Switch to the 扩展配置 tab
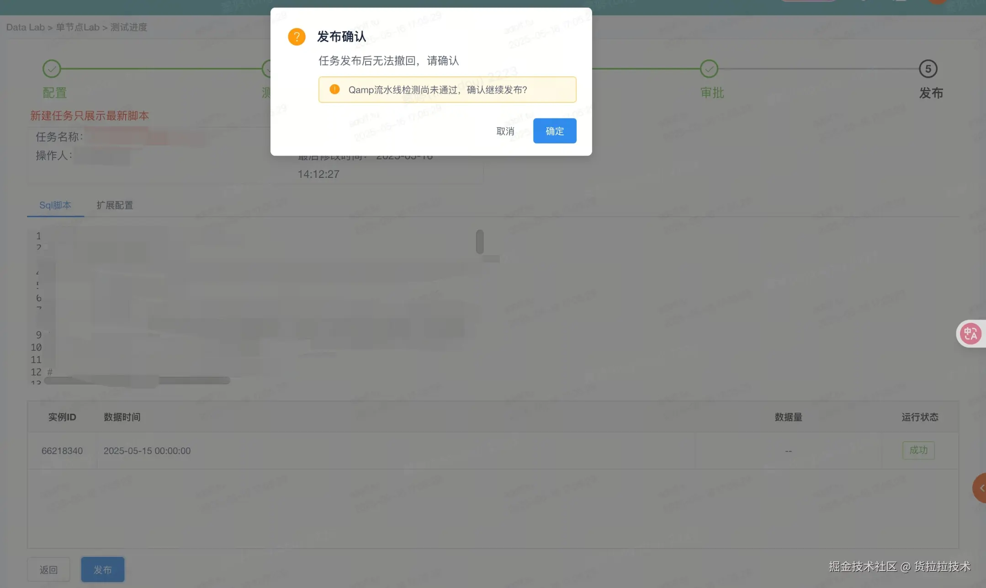Image resolution: width=986 pixels, height=588 pixels. click(x=115, y=205)
